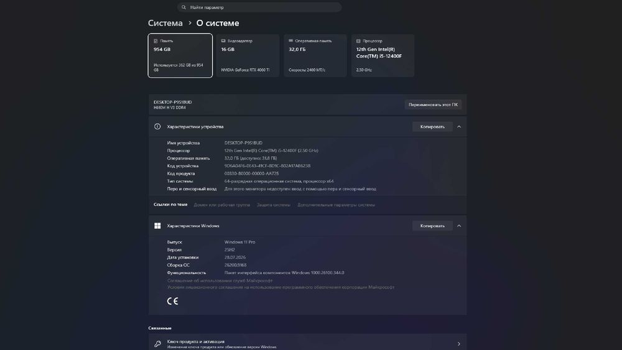Select the device name value 'DESKTOP-P9S1BUD'
The image size is (622, 350).
pos(243,143)
